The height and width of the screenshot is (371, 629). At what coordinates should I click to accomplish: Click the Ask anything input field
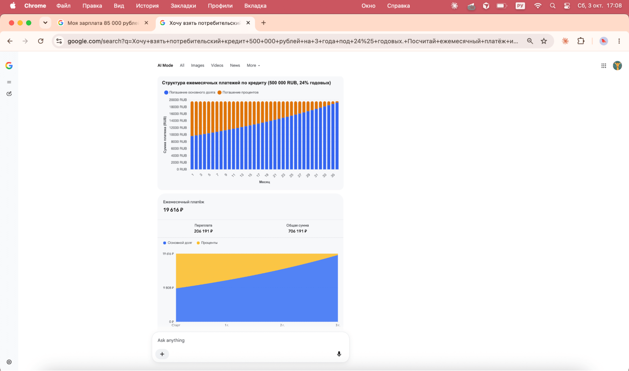(250, 340)
